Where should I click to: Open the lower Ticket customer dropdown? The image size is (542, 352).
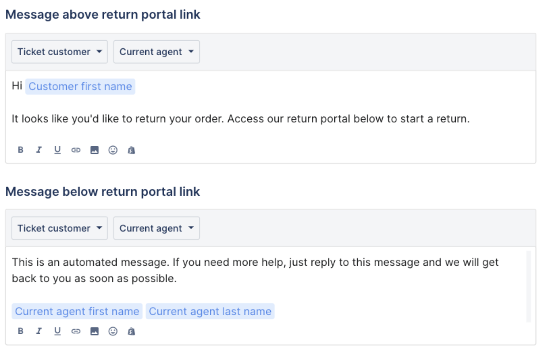point(60,228)
